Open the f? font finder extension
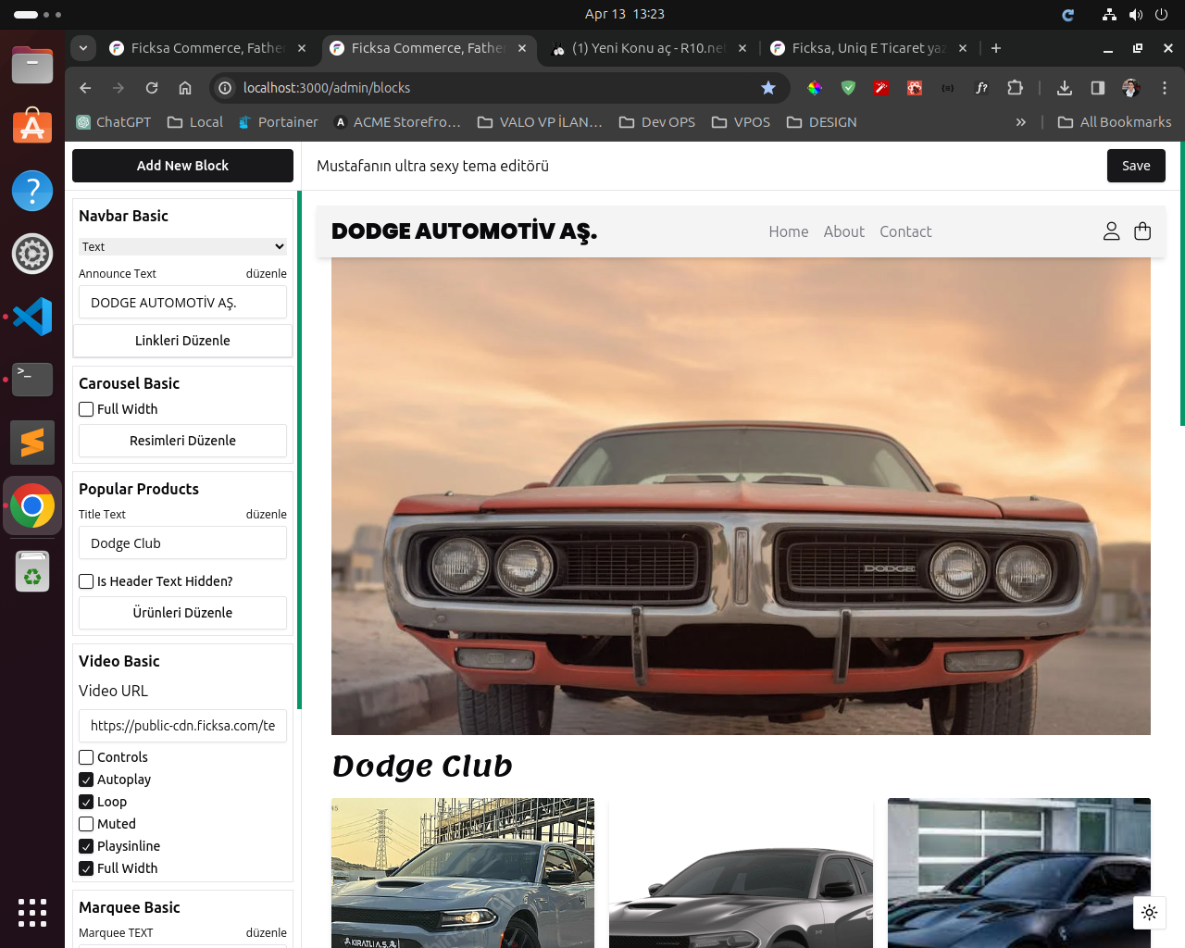Screen dimensions: 1185x948 click(x=981, y=88)
